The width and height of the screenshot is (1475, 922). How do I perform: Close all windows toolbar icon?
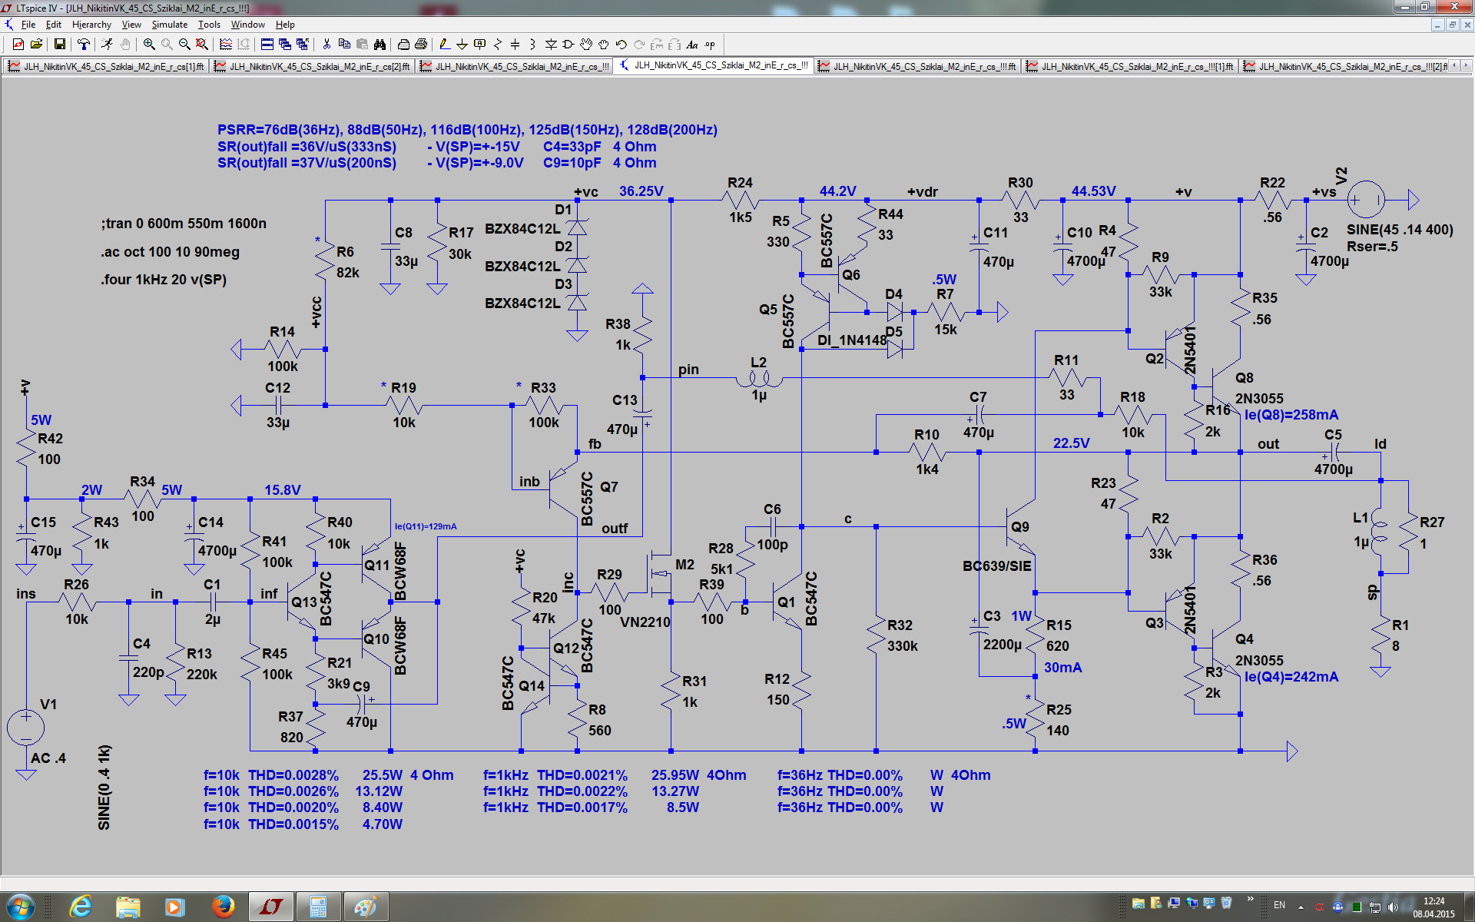tap(302, 45)
